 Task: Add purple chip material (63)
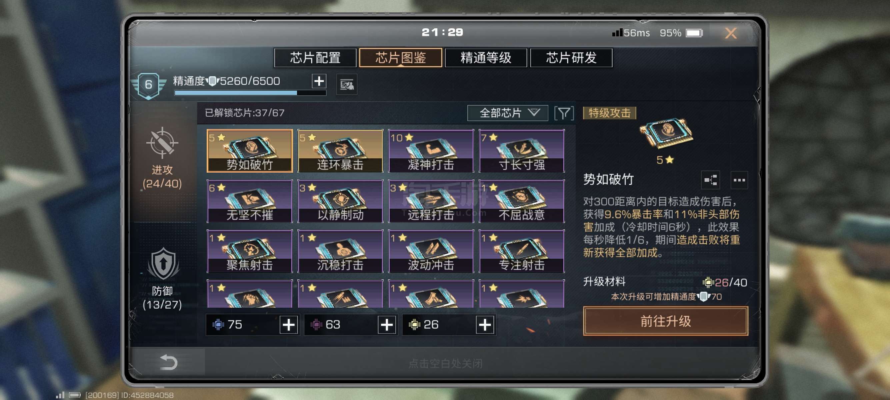tap(387, 325)
